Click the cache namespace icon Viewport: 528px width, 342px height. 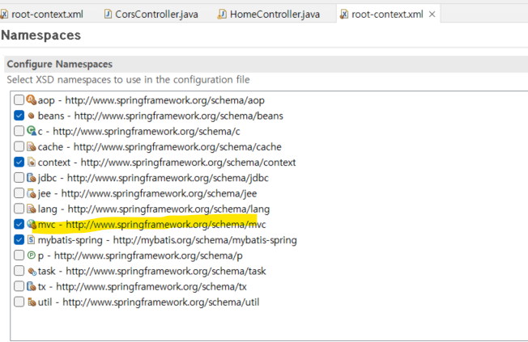[x=32, y=146]
